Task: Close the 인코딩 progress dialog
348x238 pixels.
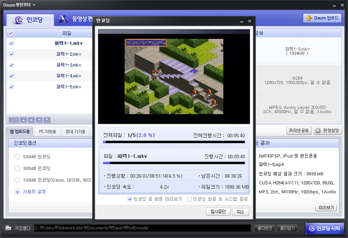Action: (x=249, y=21)
